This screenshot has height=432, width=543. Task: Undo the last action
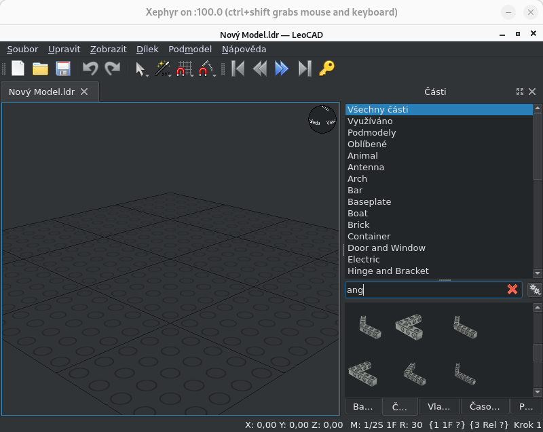90,68
